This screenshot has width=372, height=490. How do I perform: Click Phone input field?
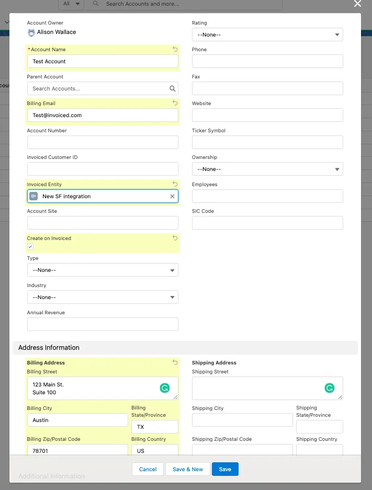pyautogui.click(x=267, y=61)
